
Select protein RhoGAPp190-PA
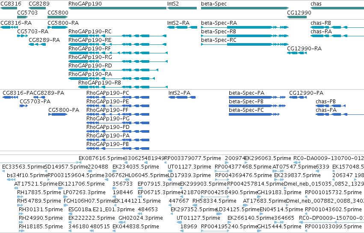(x=118, y=140)
